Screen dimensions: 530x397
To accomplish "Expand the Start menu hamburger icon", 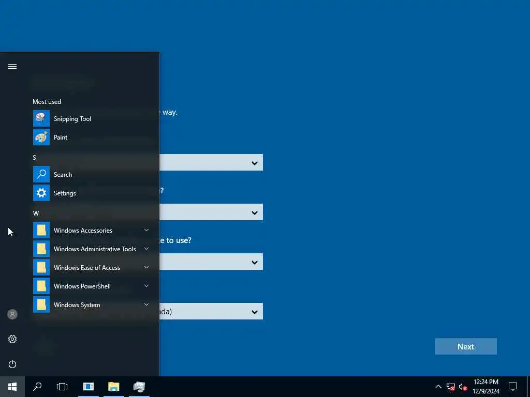I will pyautogui.click(x=12, y=66).
